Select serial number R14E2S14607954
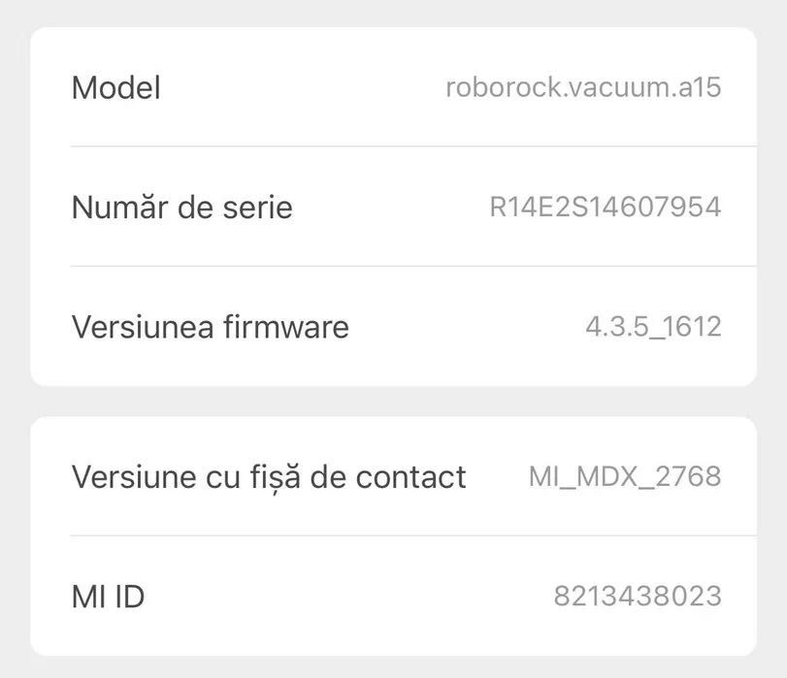 tap(605, 207)
